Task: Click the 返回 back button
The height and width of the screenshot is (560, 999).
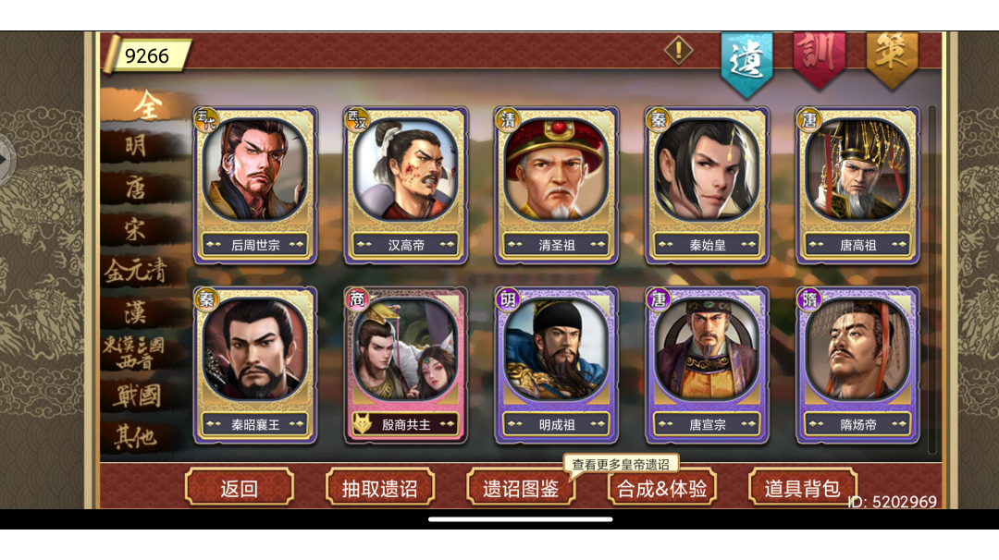Action: (240, 488)
